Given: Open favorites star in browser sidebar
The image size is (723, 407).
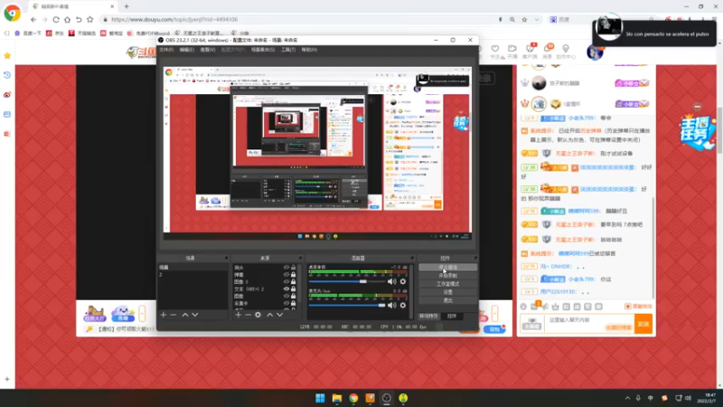Looking at the screenshot, I should pyautogui.click(x=7, y=55).
